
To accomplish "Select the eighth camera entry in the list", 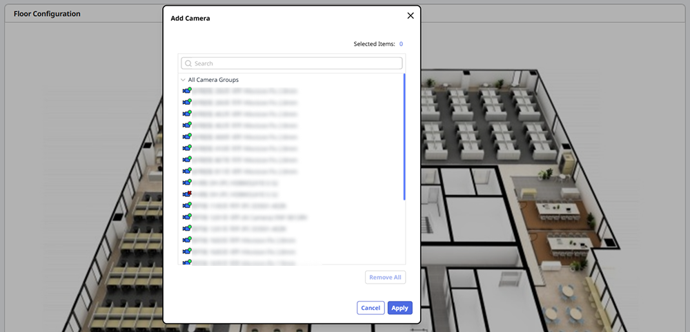I will pos(245,171).
